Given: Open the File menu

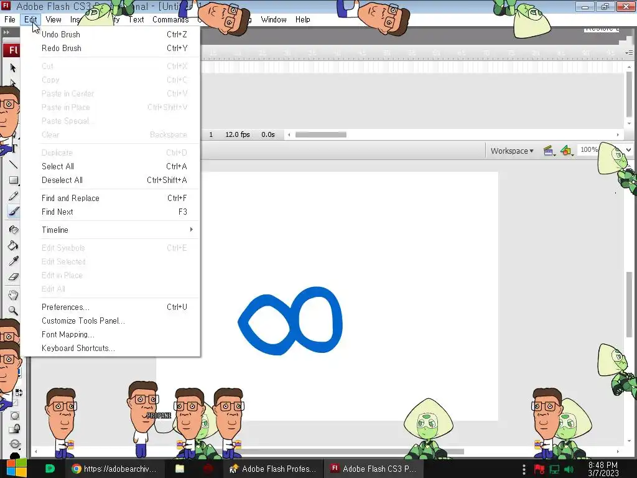Looking at the screenshot, I should tap(10, 19).
